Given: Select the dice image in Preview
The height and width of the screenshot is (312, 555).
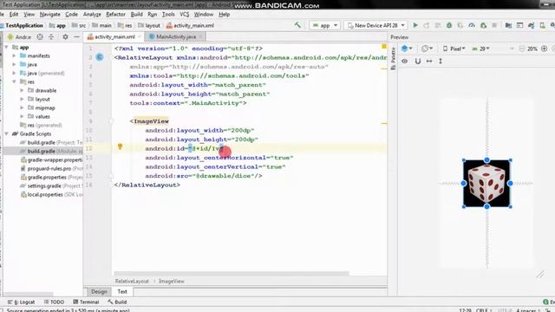Looking at the screenshot, I should pyautogui.click(x=486, y=183).
